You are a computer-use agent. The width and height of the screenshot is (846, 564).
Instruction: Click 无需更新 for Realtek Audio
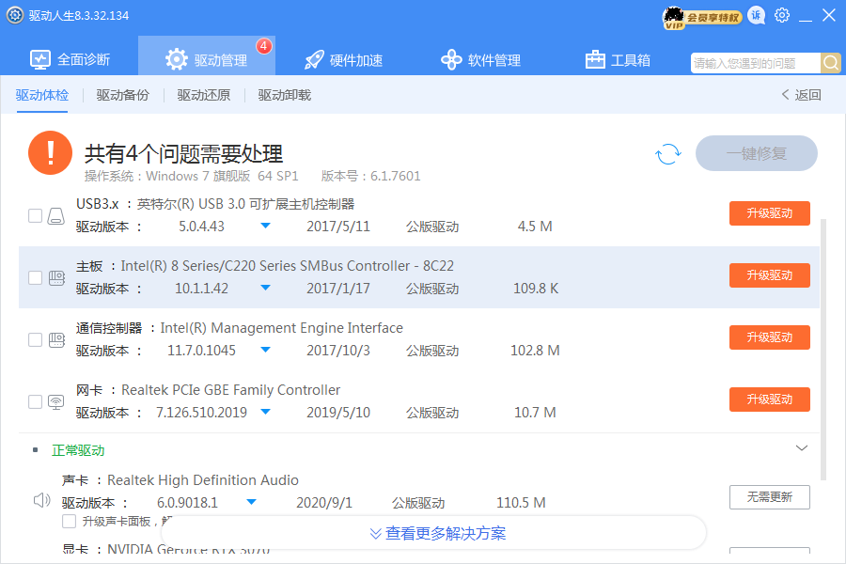(769, 497)
